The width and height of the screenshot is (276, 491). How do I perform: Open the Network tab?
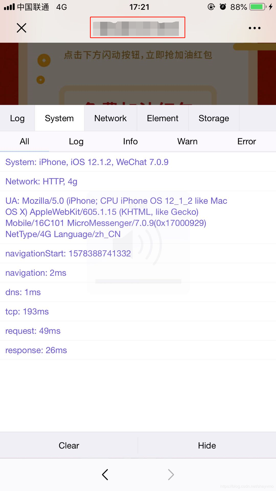[110, 118]
